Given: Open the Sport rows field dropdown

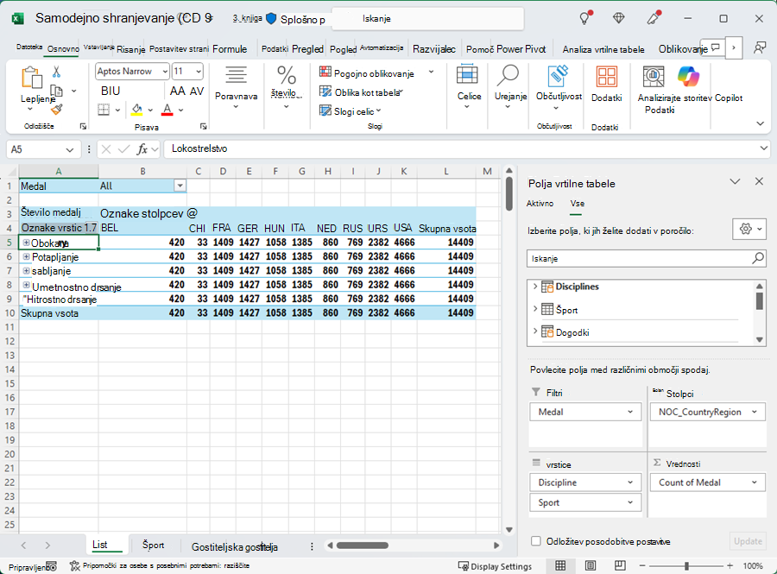Looking at the screenshot, I should click(x=630, y=502).
